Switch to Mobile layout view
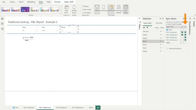196x110 pixels. pyautogui.click(x=74, y=9)
